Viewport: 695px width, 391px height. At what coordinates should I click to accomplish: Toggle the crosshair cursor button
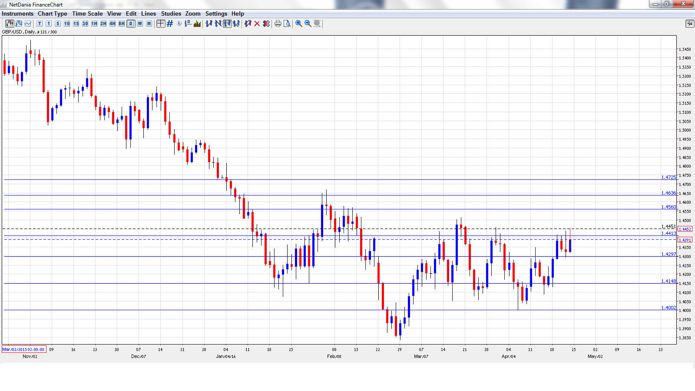click(x=161, y=23)
